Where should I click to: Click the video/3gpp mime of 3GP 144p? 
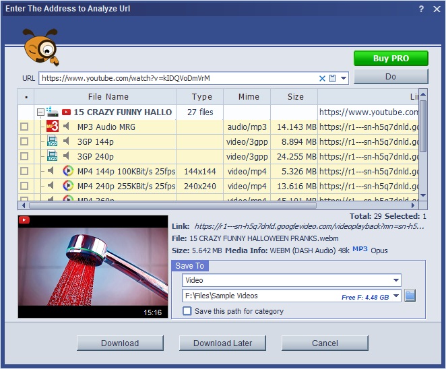coord(247,141)
